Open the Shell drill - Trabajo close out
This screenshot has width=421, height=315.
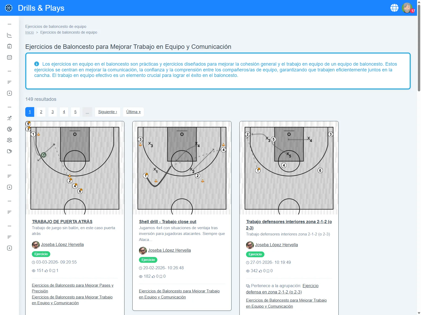168,221
